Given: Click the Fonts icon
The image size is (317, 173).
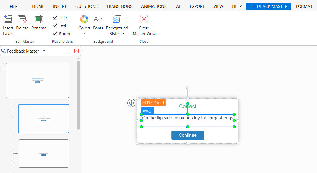Looking at the screenshot, I should tap(98, 19).
